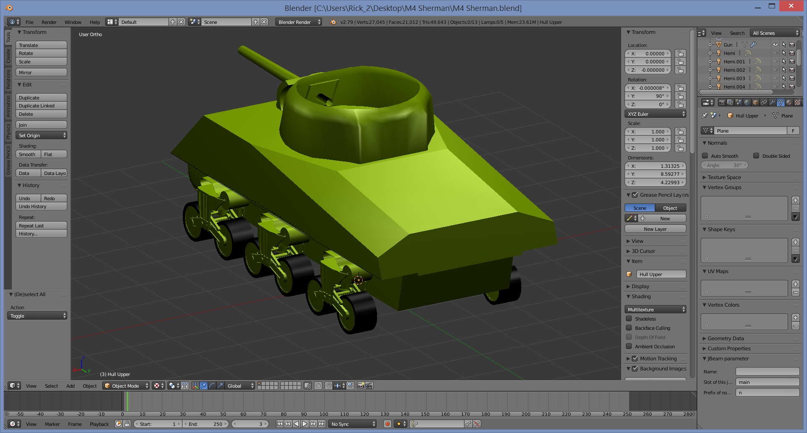Click the Dimensions X value slider

(x=655, y=166)
